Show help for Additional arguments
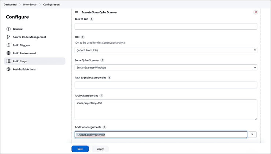 tap(105, 127)
